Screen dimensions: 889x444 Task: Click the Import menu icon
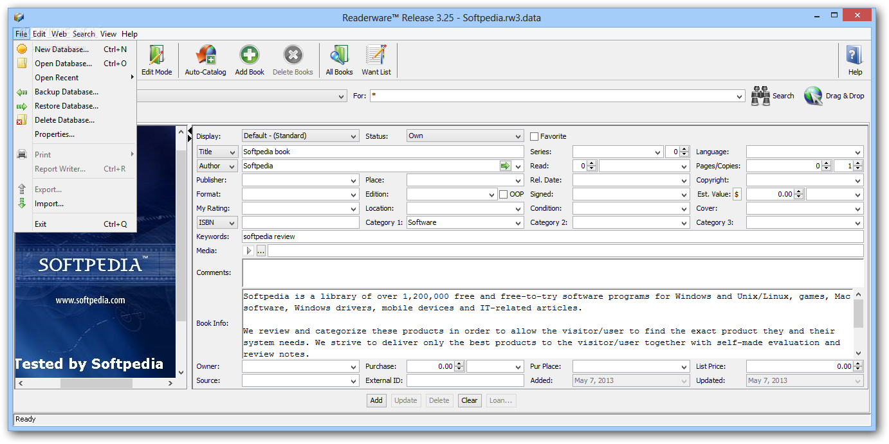pos(22,204)
